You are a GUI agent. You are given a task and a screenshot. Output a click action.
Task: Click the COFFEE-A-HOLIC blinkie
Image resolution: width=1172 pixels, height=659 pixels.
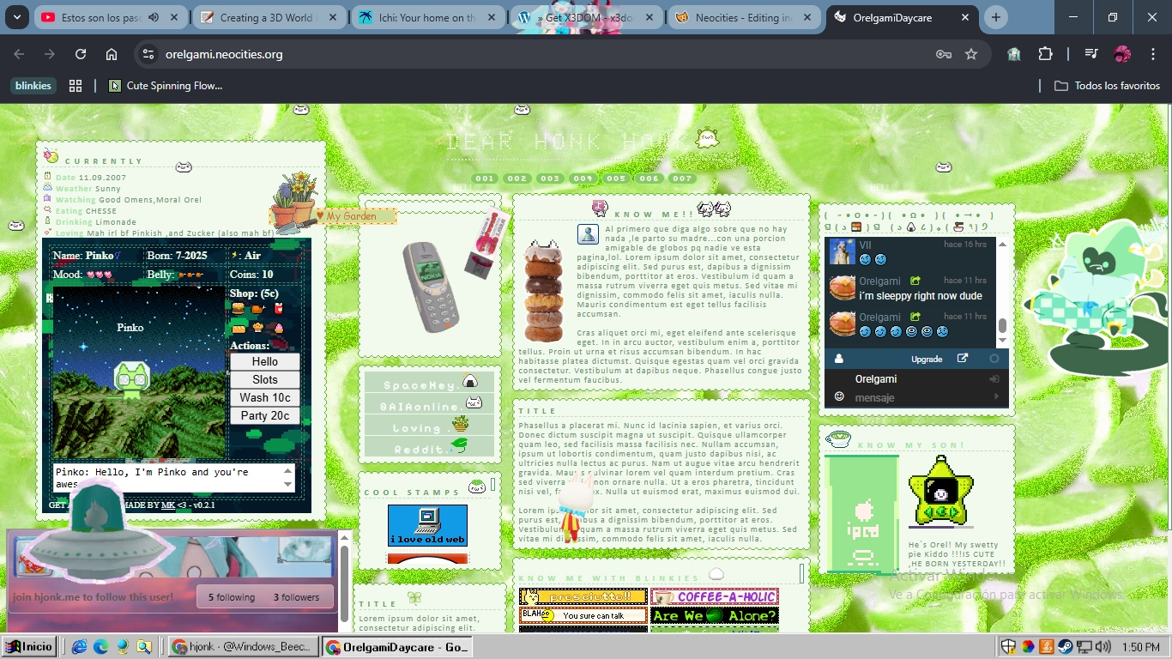715,596
